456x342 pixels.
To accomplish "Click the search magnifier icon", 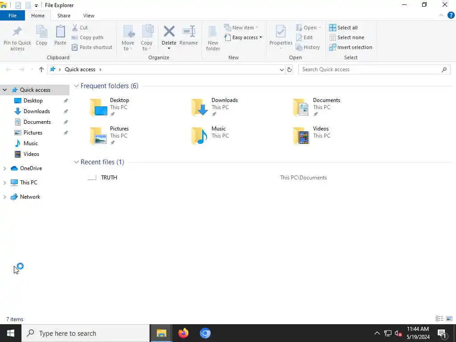I will point(444,69).
